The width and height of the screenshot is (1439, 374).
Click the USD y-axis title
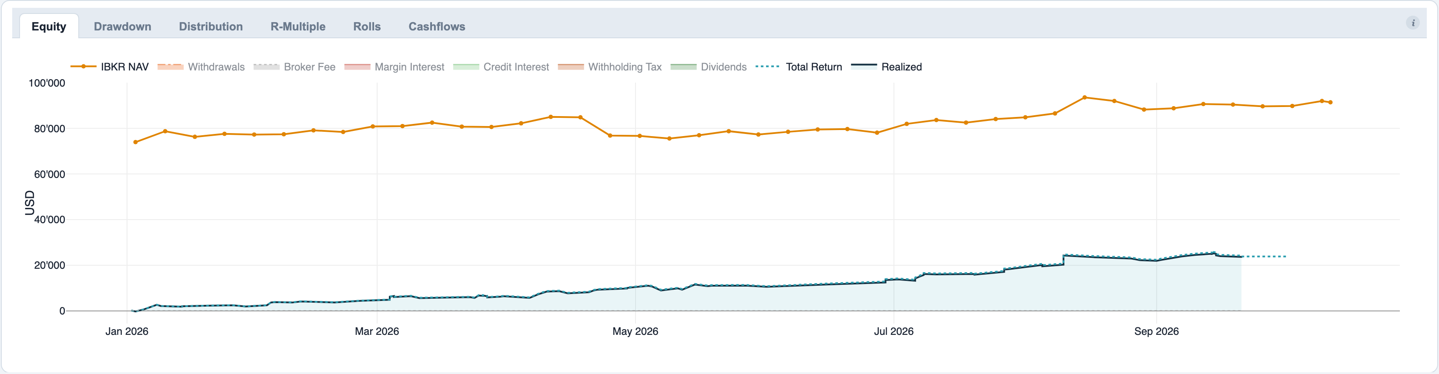click(30, 203)
